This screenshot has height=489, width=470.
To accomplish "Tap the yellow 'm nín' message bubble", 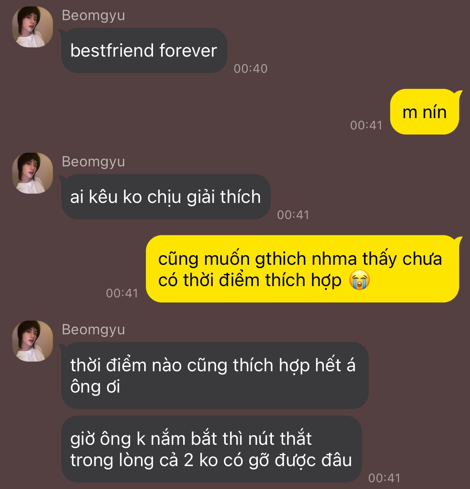I will [x=425, y=112].
